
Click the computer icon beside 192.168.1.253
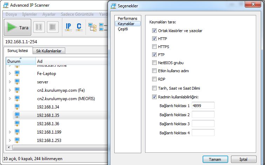click(17, 140)
